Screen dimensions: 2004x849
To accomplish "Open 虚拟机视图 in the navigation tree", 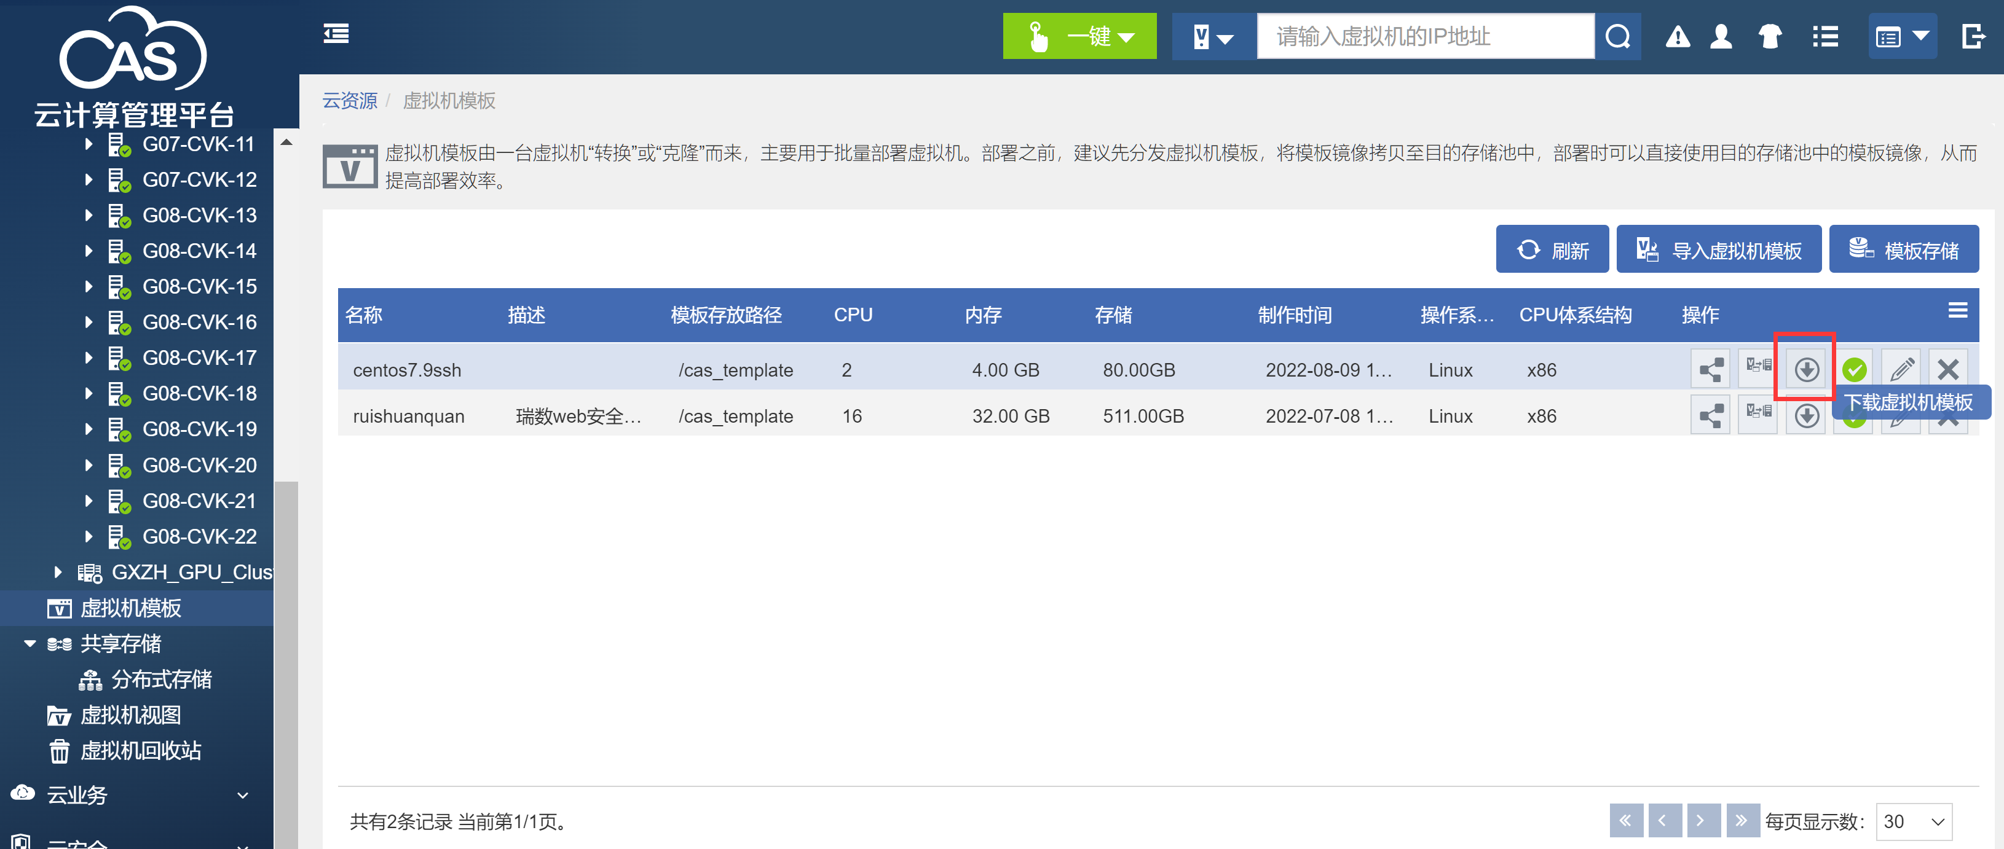I will coord(131,715).
